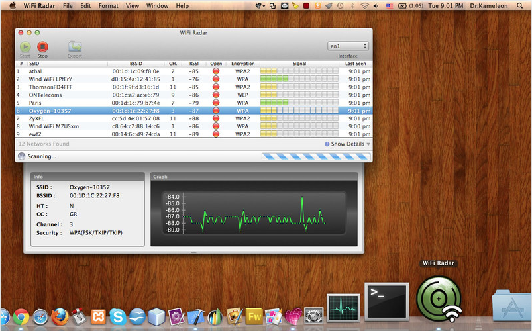Screen dimensions: 532x331
Task: Open Adobe Fireworks from the Dock
Action: tap(254, 317)
